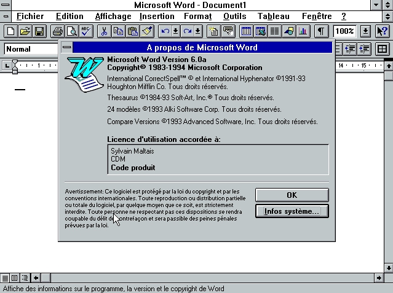Click the AutoFormat icon
Viewport: 393px width, 293px height.
214,31
